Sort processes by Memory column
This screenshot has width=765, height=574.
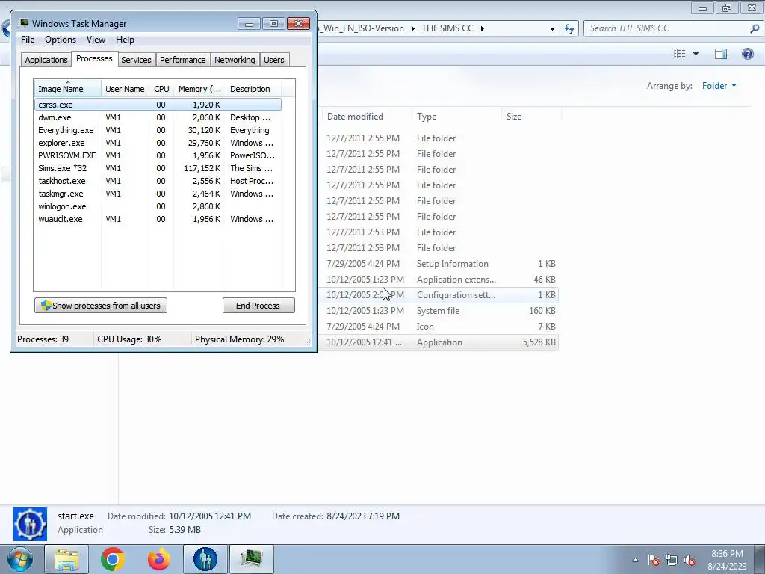[x=199, y=89]
